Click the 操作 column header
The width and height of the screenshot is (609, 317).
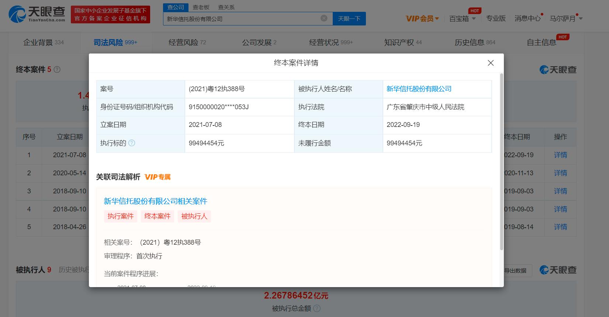click(x=560, y=137)
